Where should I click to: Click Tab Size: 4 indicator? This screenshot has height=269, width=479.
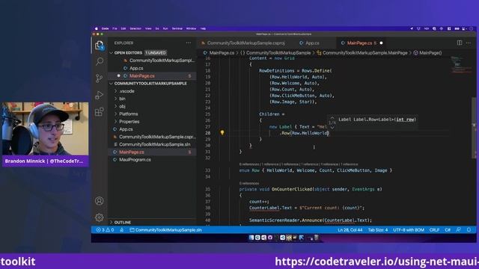(378, 230)
